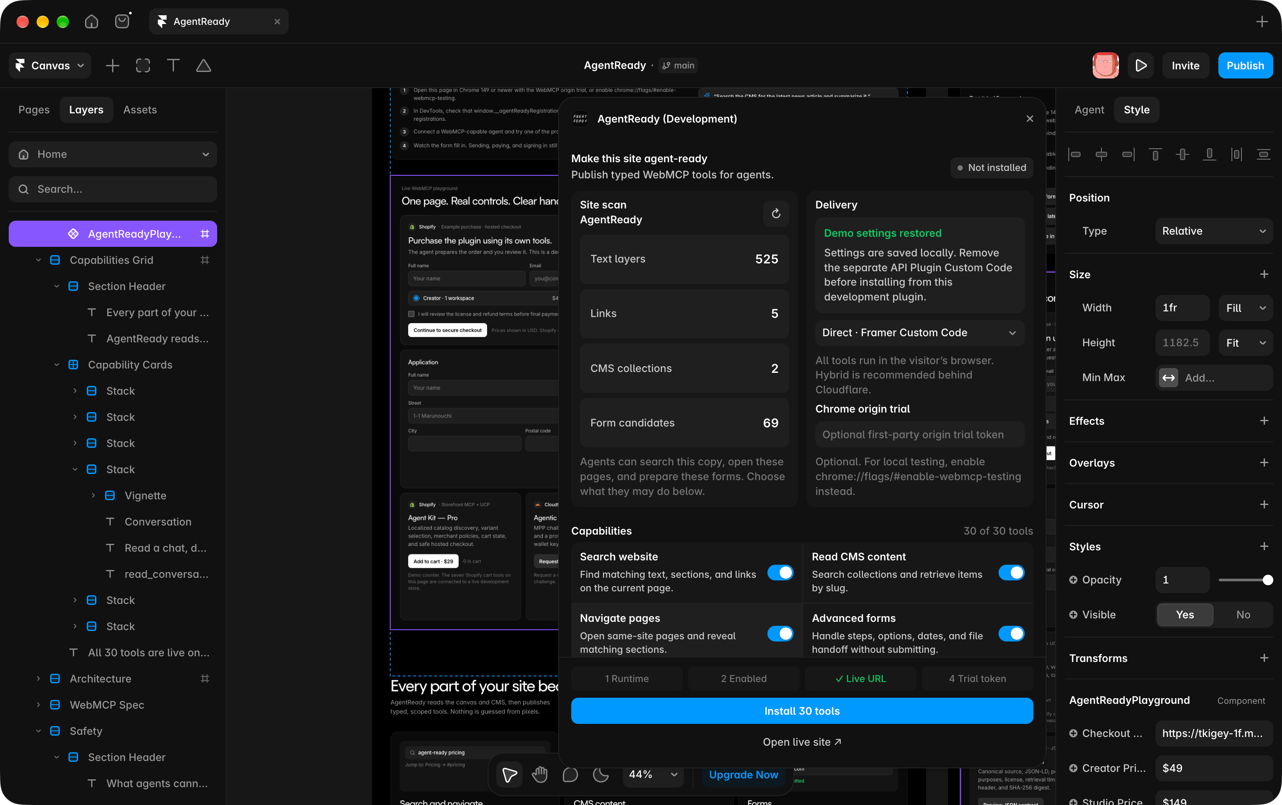
Task: Select the AgentReady window tab
Action: click(x=219, y=21)
